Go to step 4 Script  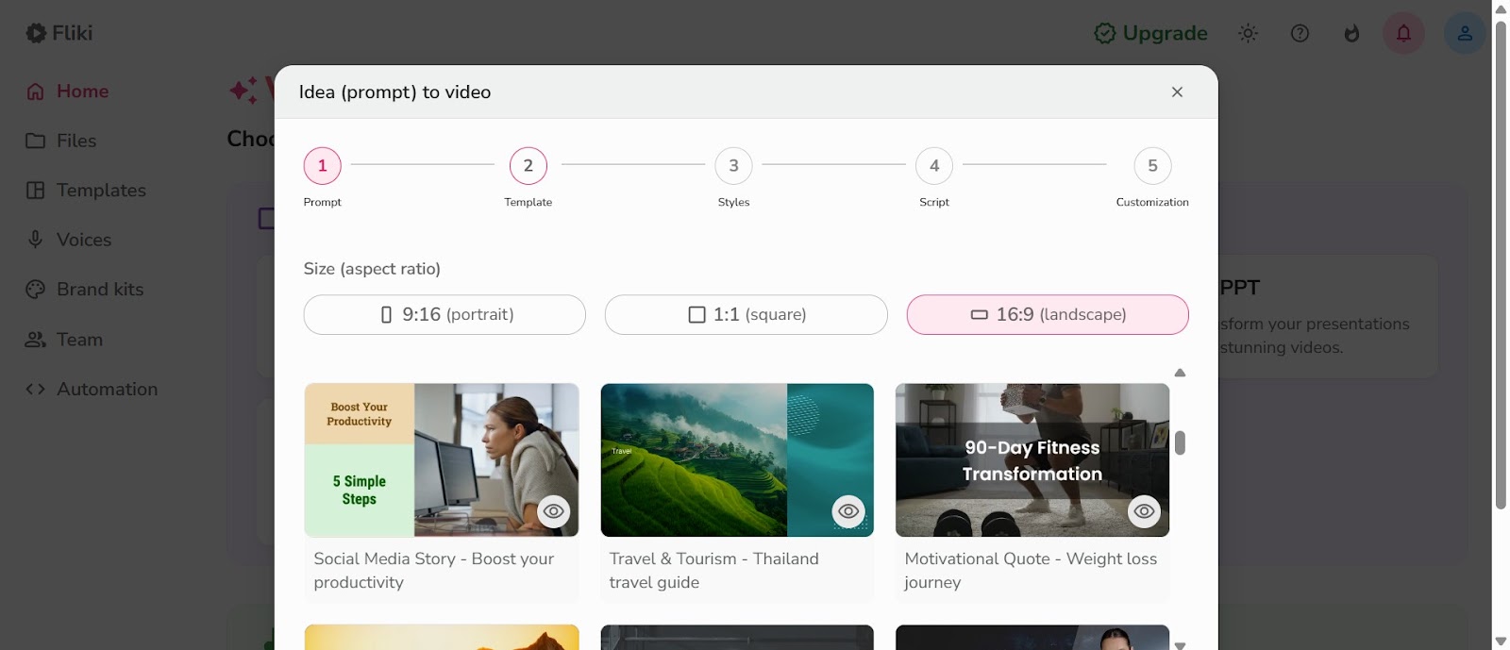pos(934,166)
